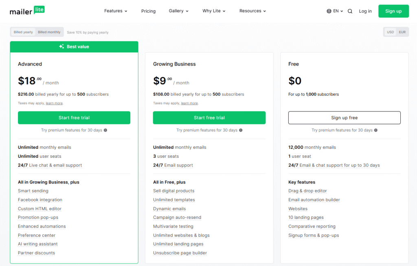Click Partner discounts feature

coord(36,253)
